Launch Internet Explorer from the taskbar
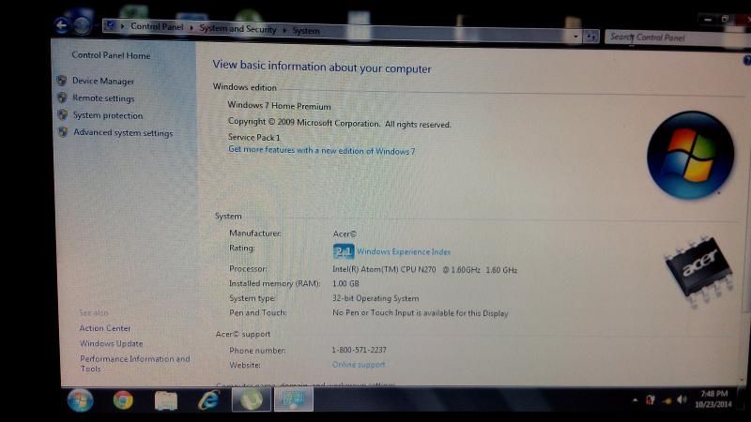This screenshot has width=751, height=422. point(209,400)
